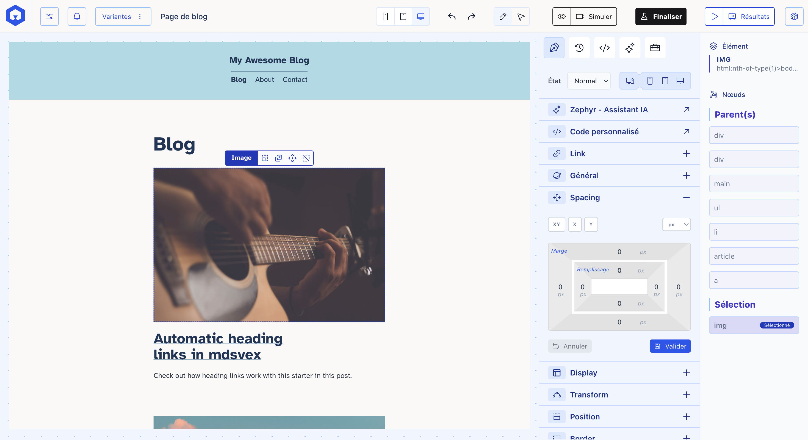Click the 3D cube icon top right
The width and height of the screenshot is (808, 440).
pos(794,16)
